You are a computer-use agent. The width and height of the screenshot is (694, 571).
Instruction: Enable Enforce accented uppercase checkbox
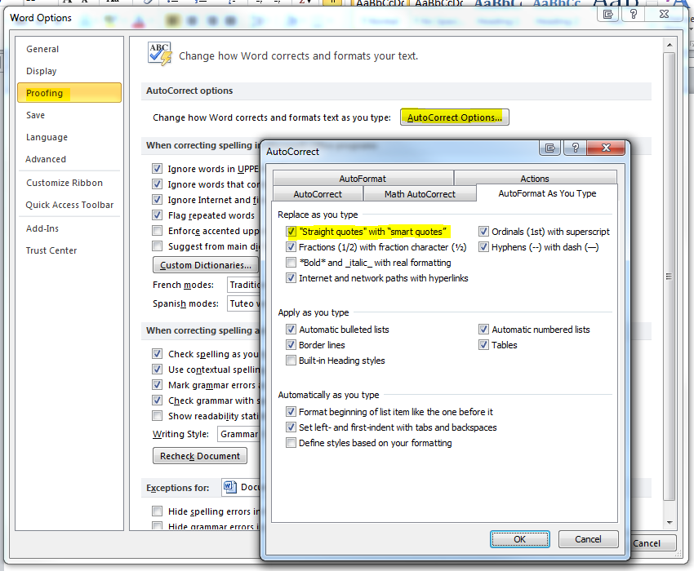pos(157,230)
